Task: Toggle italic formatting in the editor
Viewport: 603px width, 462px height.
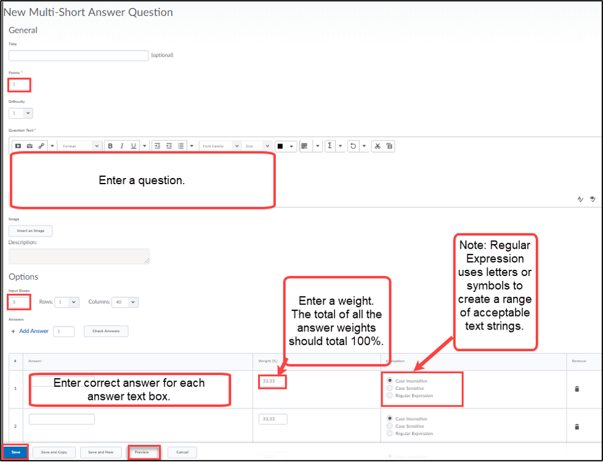Action: pos(122,146)
